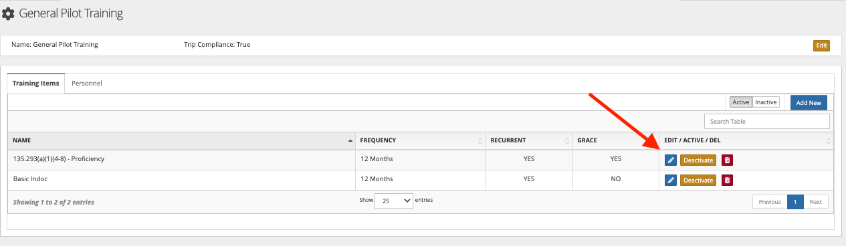
Task: Deactivate the Basic Indoc training item
Action: coord(698,180)
